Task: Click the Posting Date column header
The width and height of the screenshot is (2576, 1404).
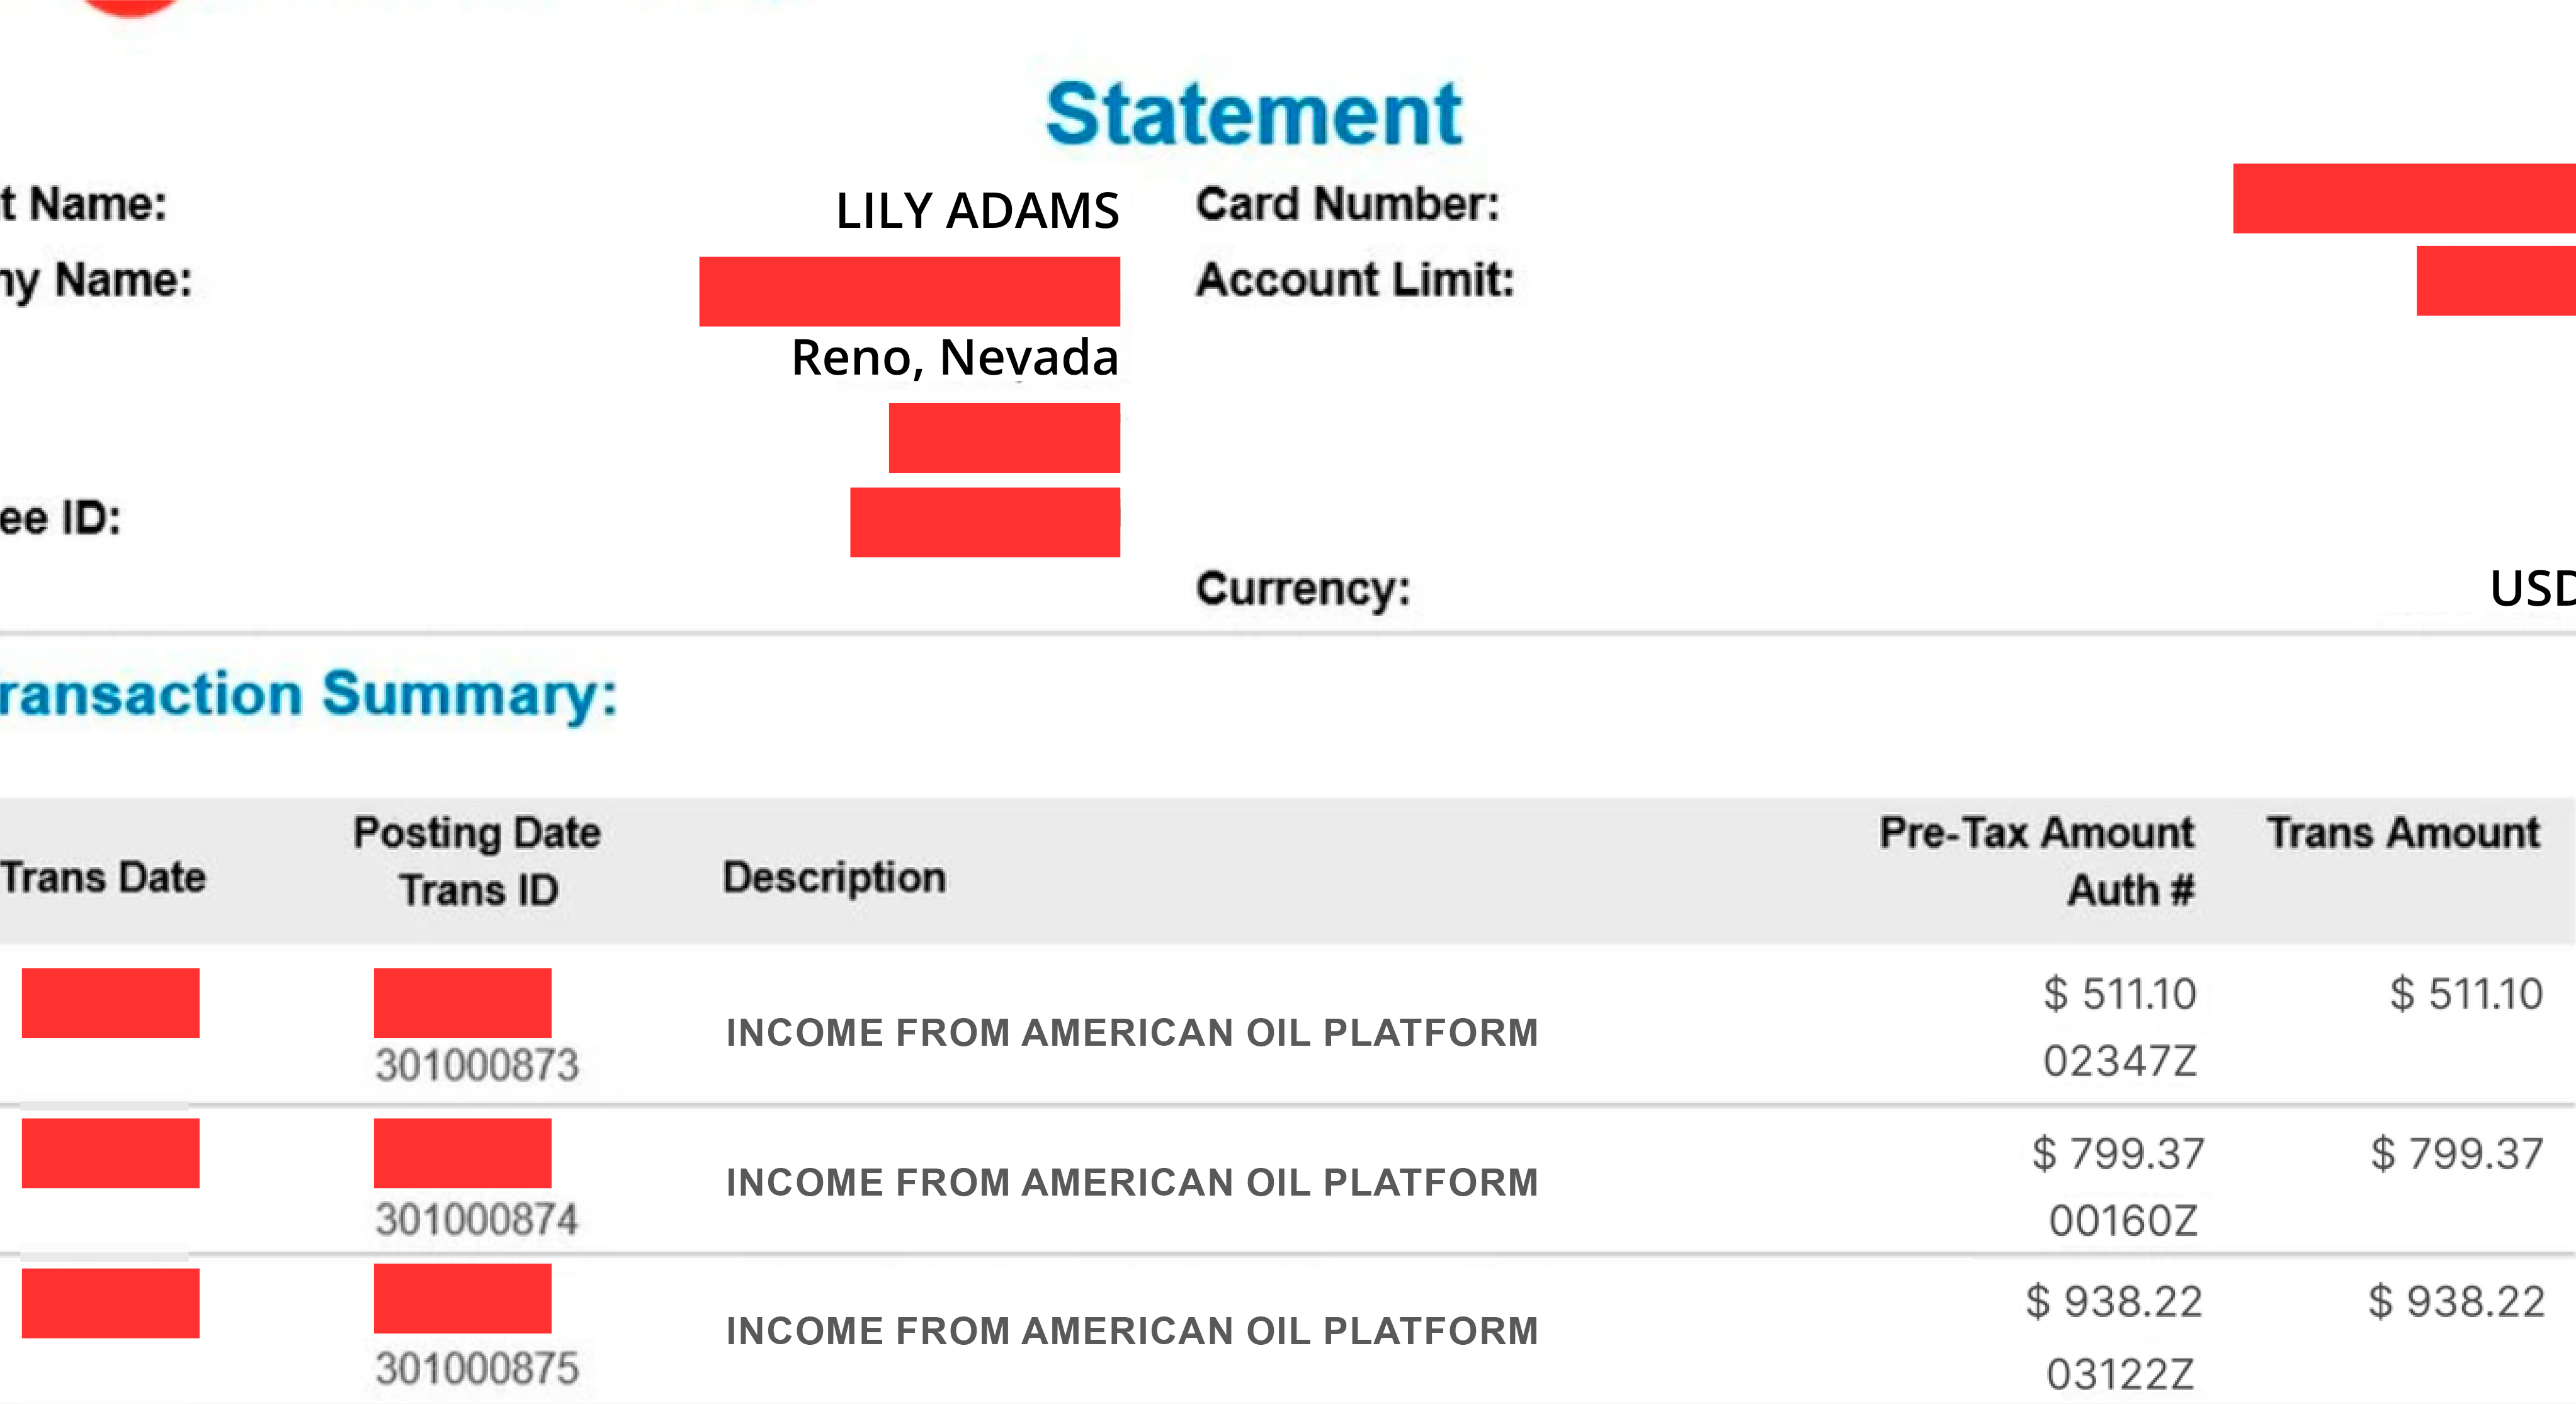Action: click(477, 833)
